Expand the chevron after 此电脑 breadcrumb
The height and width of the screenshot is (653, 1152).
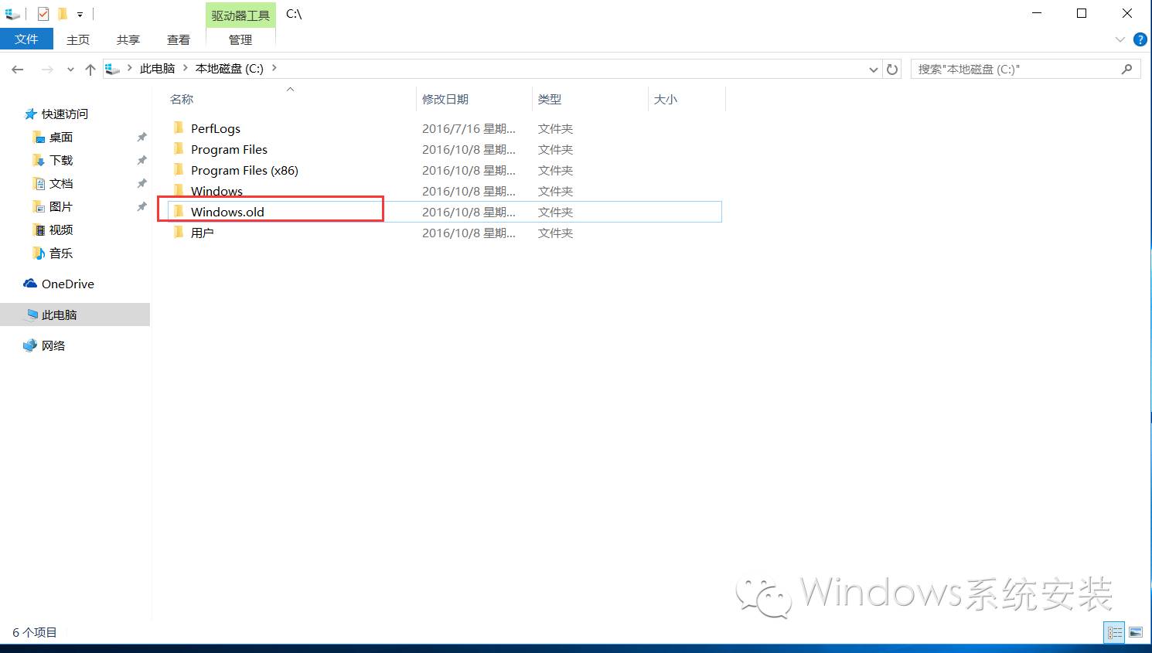click(186, 68)
